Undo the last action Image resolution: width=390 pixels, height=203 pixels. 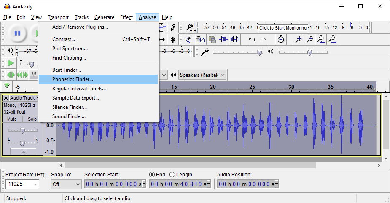click(x=252, y=39)
